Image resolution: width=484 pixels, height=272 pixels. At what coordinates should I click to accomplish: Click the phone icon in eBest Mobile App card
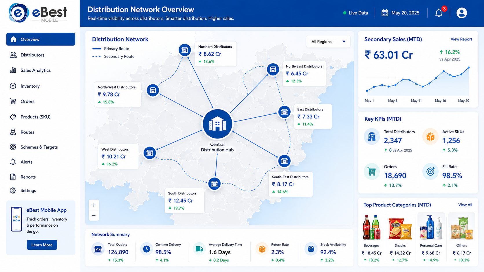click(16, 219)
